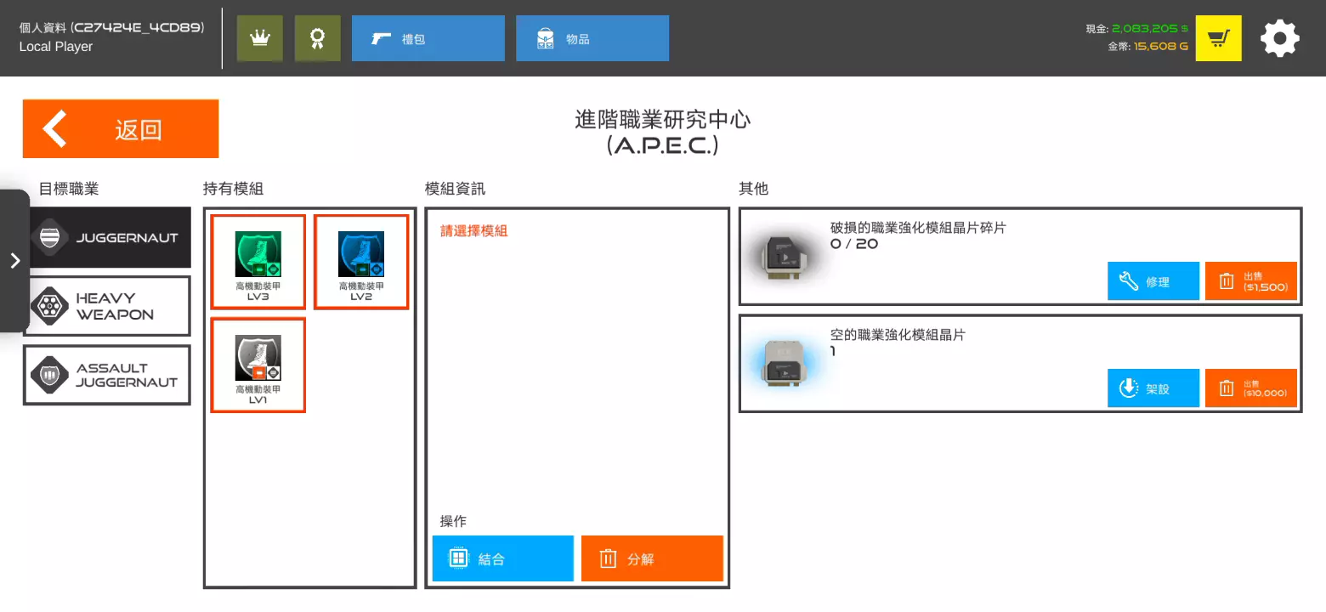This screenshot has width=1326, height=612.
Task: Select the 高機動裝甲 LV1 module
Action: (258, 365)
